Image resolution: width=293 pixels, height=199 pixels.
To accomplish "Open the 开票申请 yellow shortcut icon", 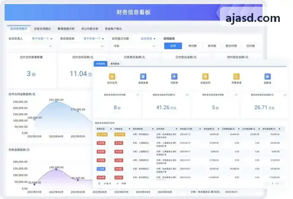I will (x=236, y=76).
